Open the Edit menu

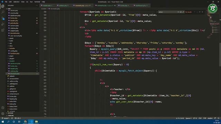click(x=10, y=2)
